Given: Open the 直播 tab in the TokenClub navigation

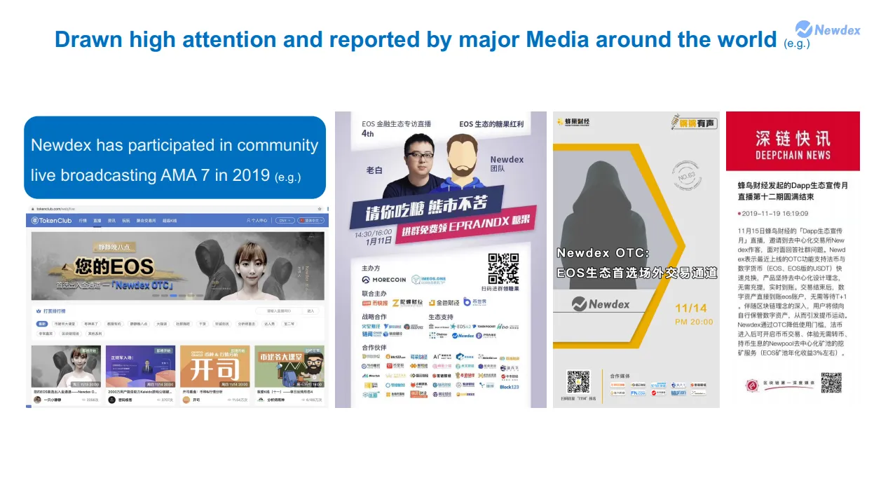Looking at the screenshot, I should point(97,220).
